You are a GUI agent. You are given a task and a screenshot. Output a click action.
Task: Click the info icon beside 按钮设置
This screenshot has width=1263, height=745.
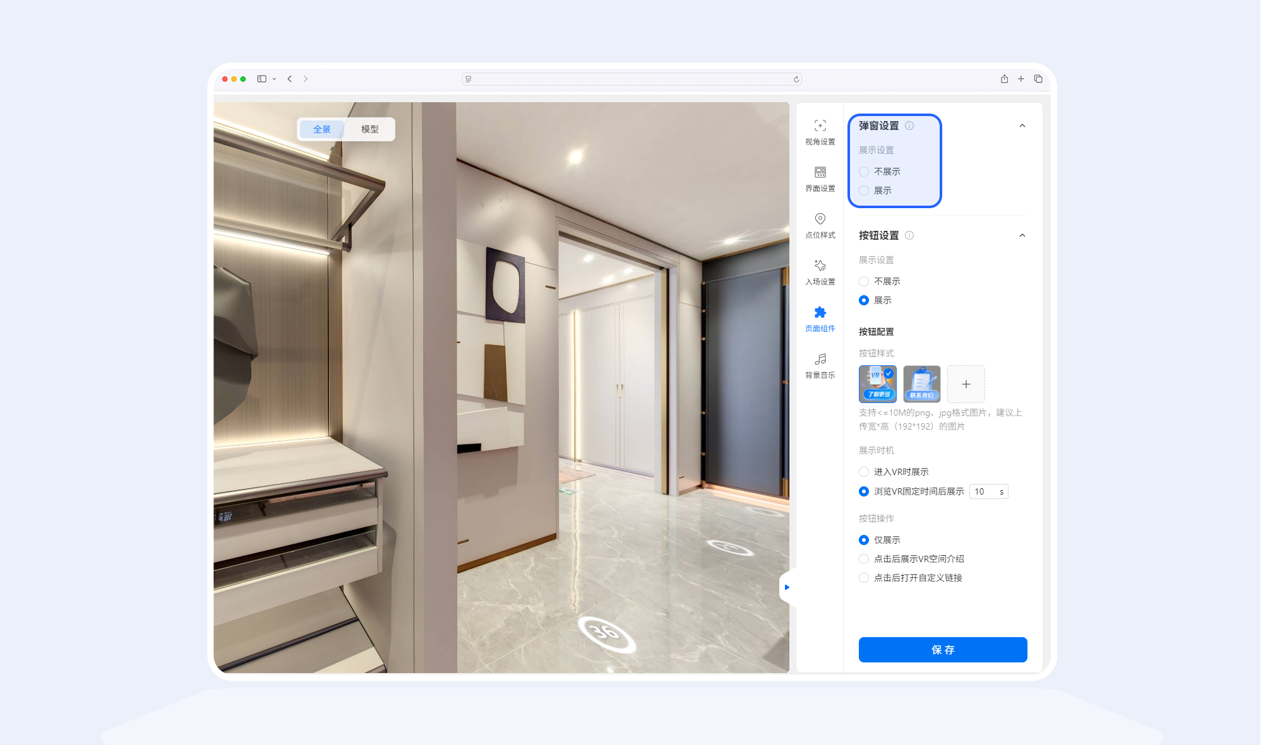(909, 235)
